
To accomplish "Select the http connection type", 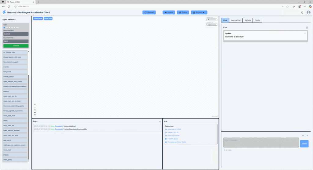I will pyautogui.click(x=9, y=27).
